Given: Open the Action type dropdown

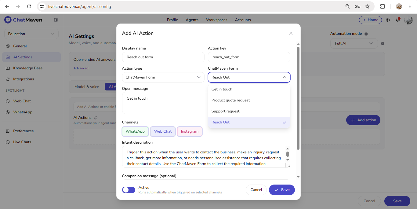Looking at the screenshot, I should click(x=163, y=77).
